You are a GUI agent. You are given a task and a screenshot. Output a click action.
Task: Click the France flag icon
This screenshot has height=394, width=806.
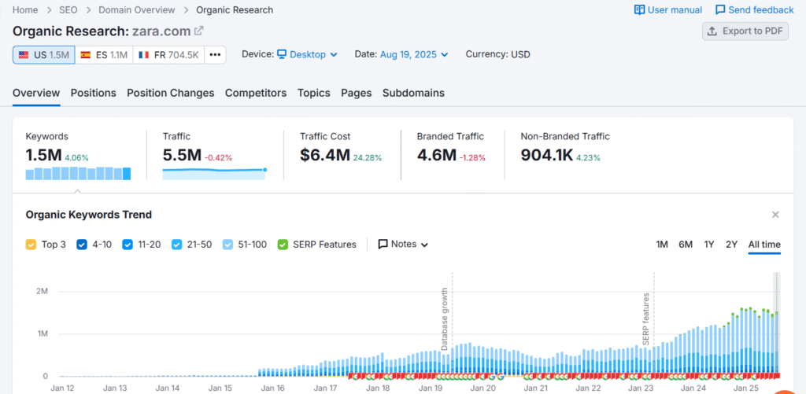[143, 55]
